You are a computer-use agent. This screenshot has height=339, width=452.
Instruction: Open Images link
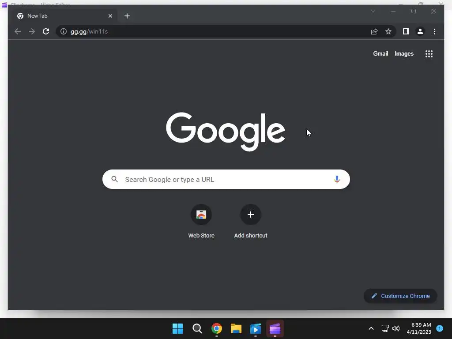click(404, 53)
